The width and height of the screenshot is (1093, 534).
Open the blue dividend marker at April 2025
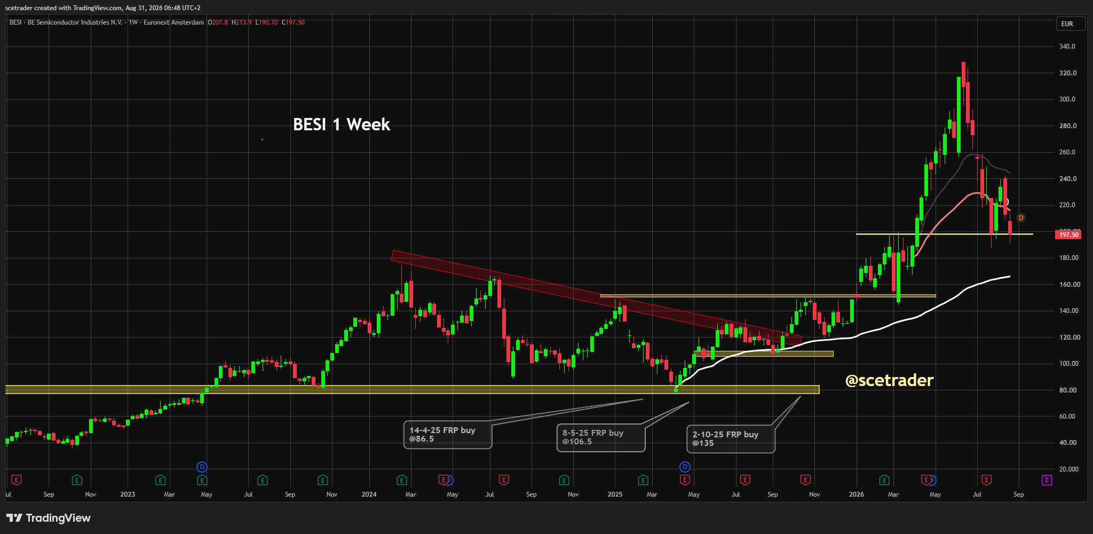[x=685, y=467]
